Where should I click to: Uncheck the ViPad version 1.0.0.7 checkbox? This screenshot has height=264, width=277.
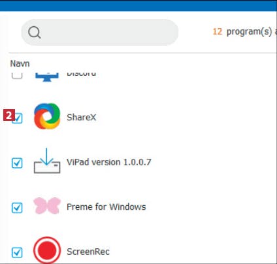[17, 163]
